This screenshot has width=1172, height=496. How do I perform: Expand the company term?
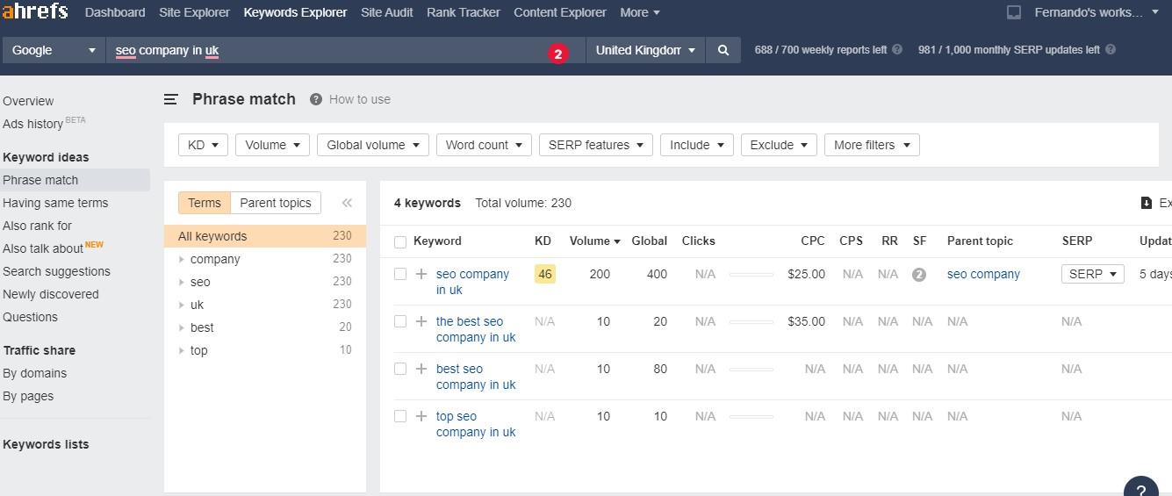tap(182, 259)
